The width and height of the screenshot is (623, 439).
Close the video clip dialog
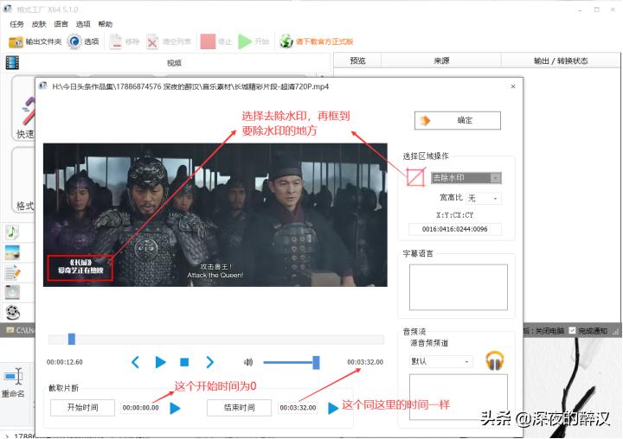click(x=513, y=86)
